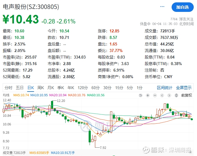
Task: Click the 7764 球友关注 follower count
Action: pos(182,19)
